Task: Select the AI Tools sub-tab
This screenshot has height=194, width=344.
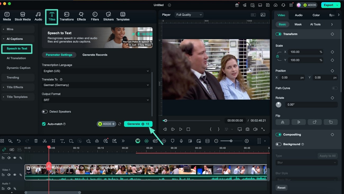Action: (315, 24)
